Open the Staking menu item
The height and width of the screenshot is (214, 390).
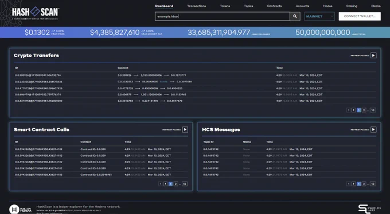[352, 6]
